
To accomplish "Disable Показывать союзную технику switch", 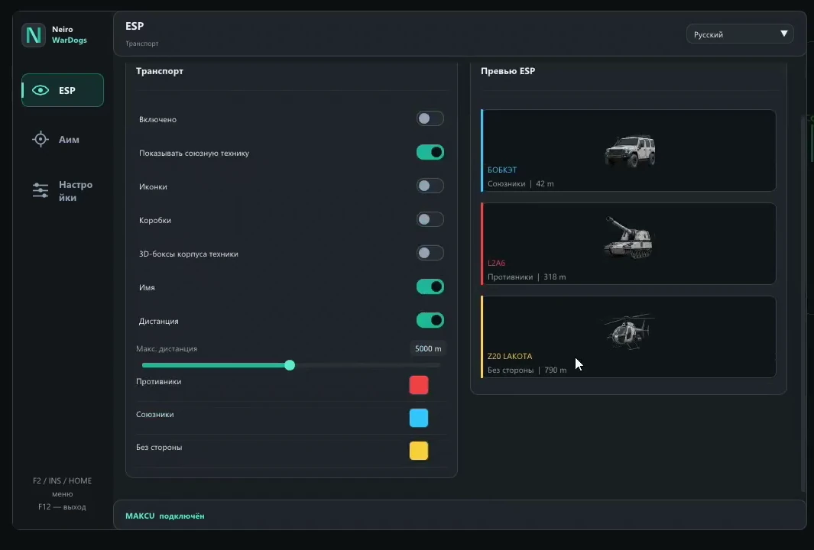I will click(x=430, y=152).
